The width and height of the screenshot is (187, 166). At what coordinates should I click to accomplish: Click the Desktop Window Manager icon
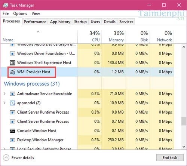point(12,140)
